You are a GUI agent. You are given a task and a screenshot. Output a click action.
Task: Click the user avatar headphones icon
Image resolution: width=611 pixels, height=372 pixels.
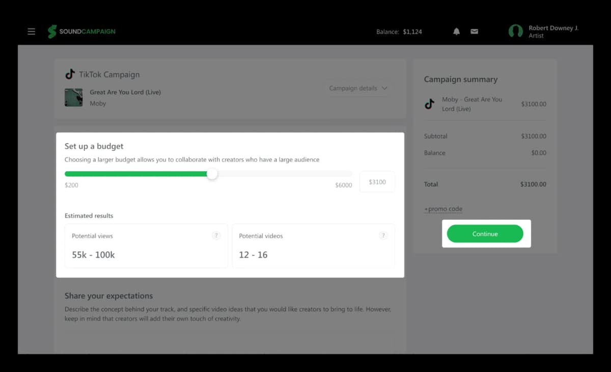tap(516, 32)
